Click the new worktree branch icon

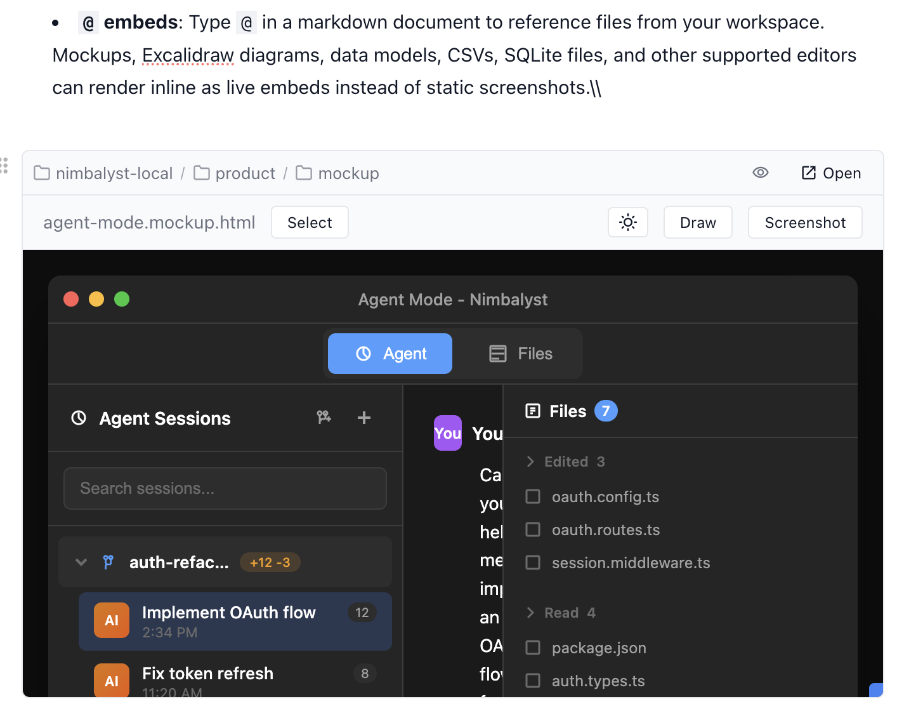(324, 417)
